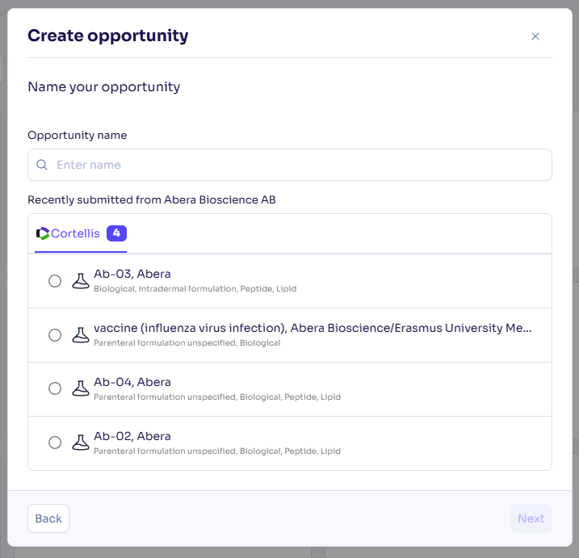Click the search magnifier in name field
The image size is (579, 558).
42,165
